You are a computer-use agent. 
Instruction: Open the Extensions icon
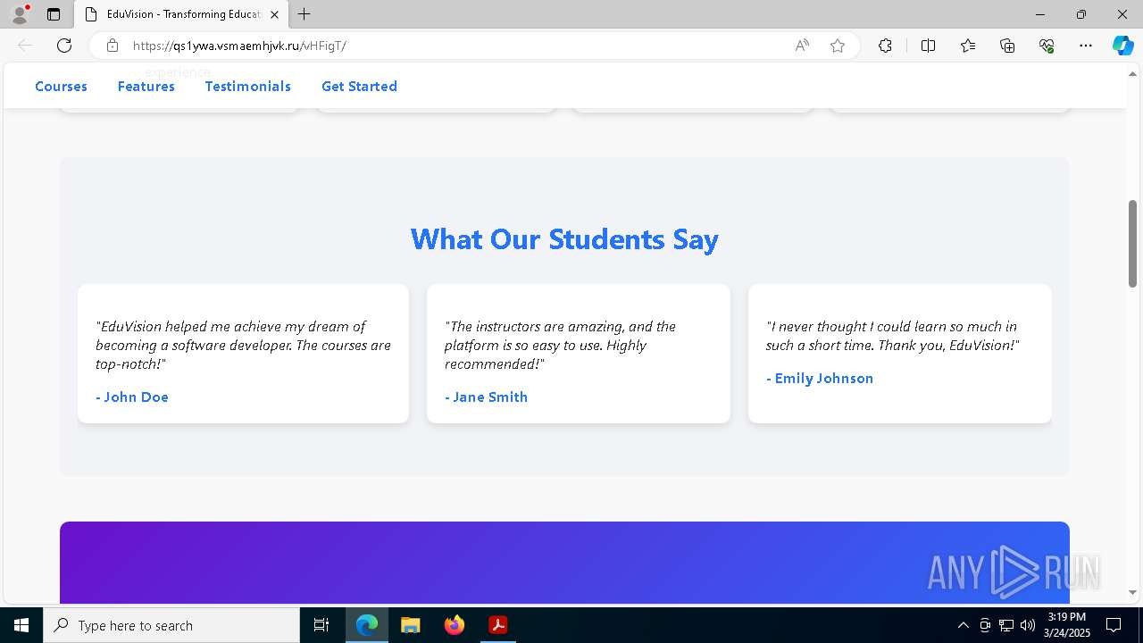point(885,46)
